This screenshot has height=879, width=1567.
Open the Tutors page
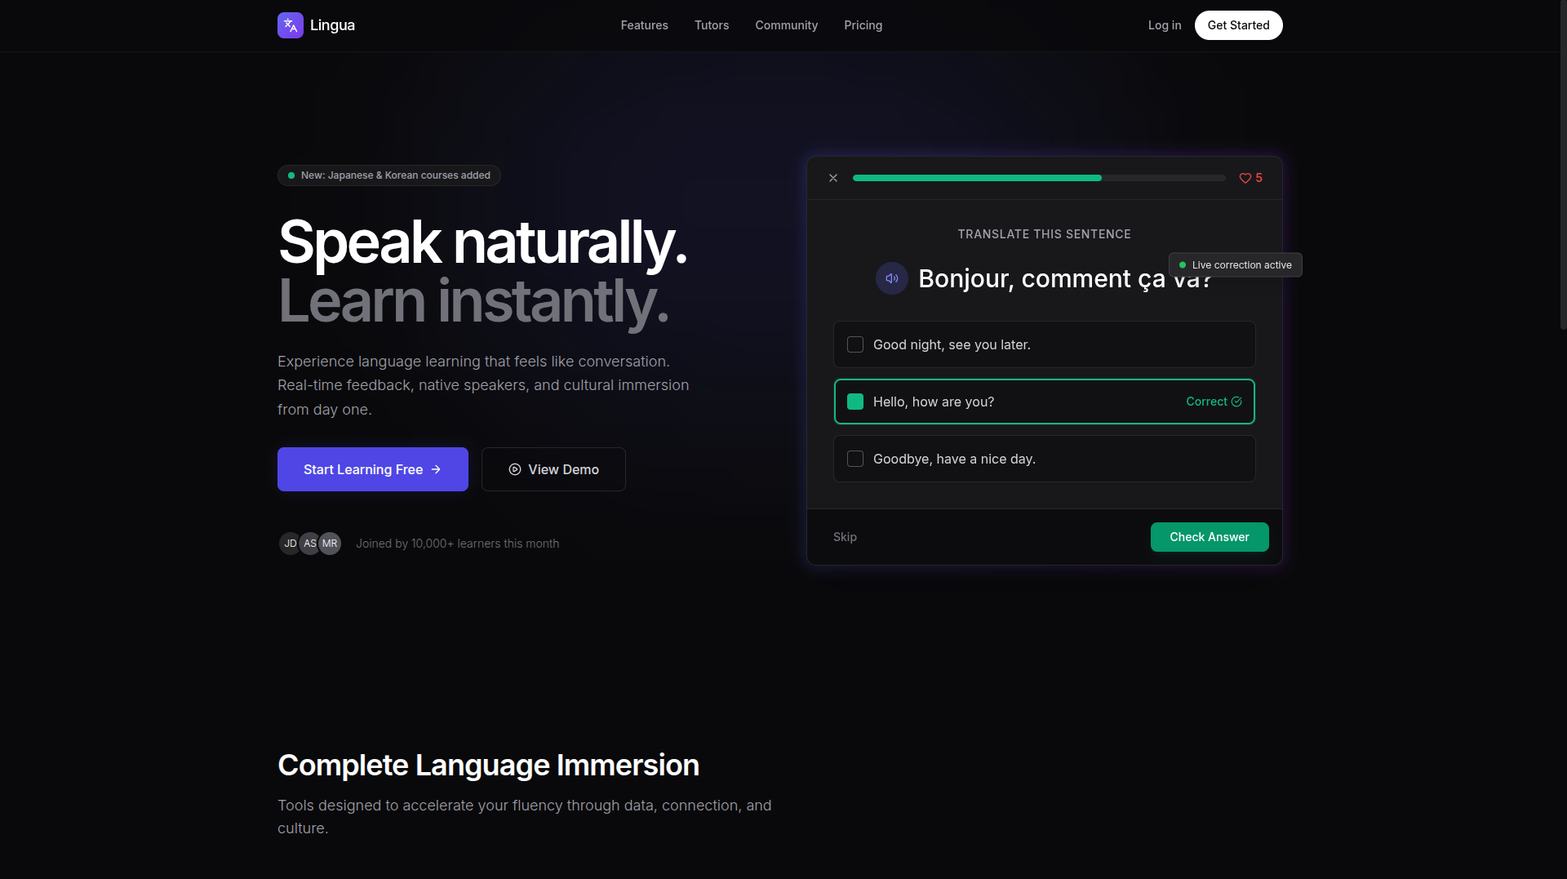coord(711,25)
